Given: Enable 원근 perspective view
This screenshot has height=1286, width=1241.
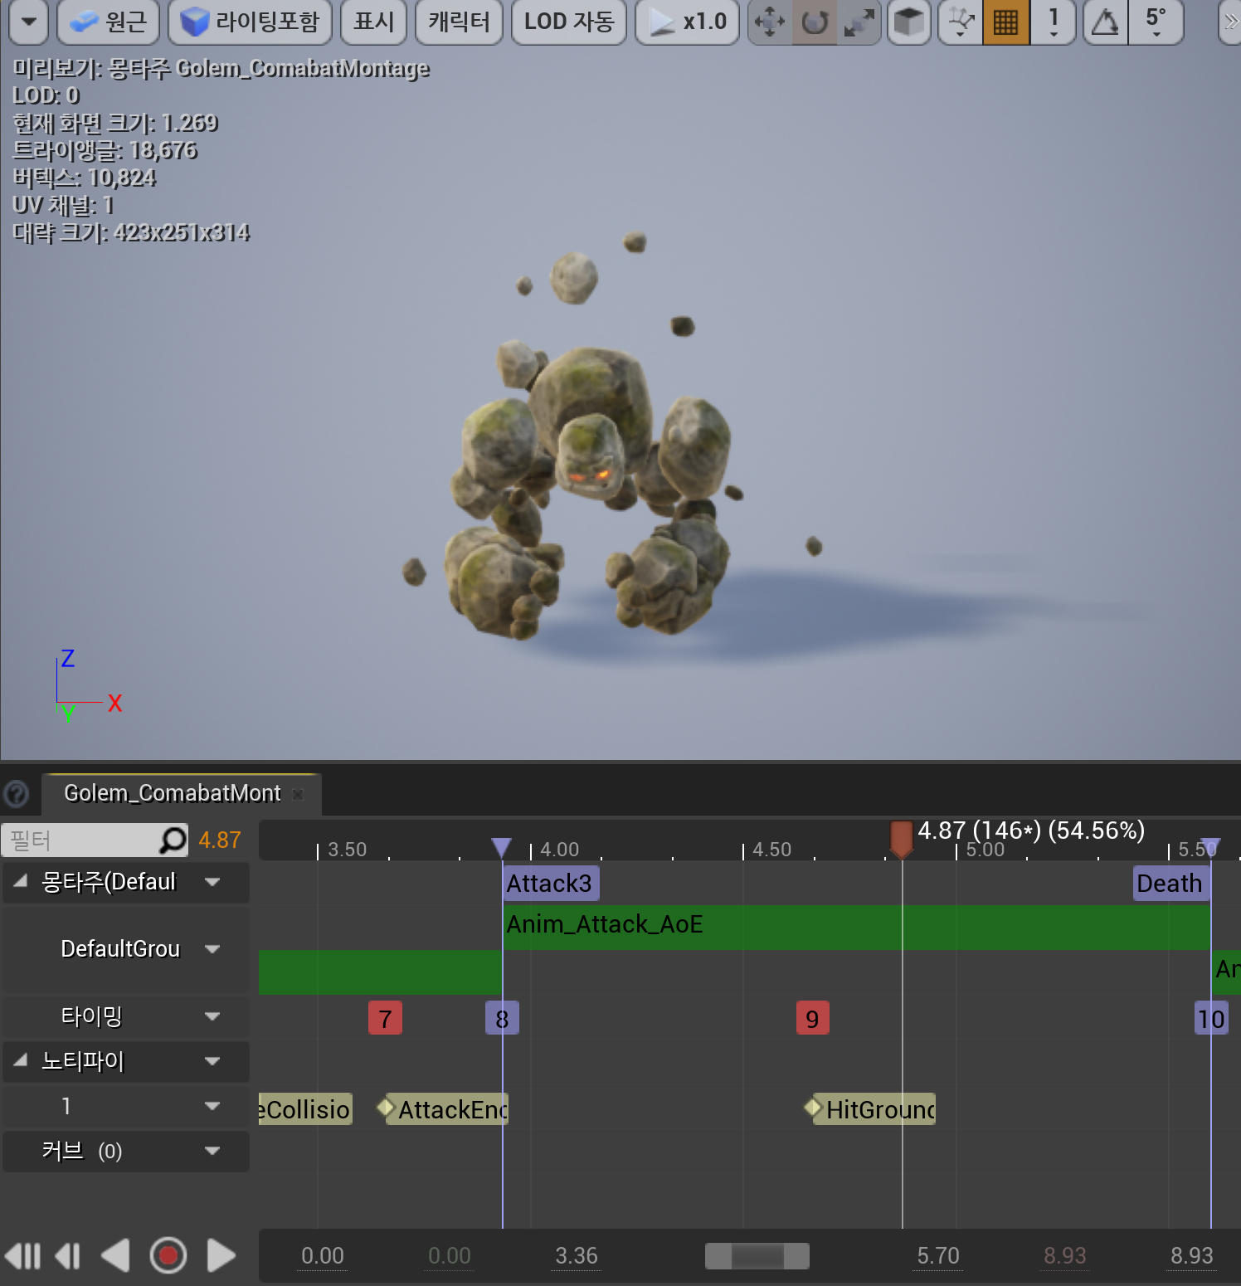Looking at the screenshot, I should 107,22.
